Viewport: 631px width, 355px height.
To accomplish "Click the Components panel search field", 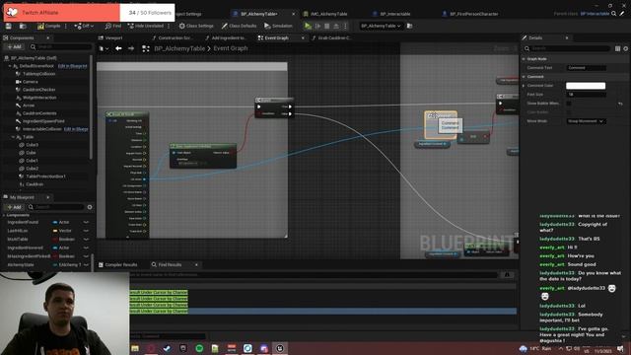I will point(61,47).
